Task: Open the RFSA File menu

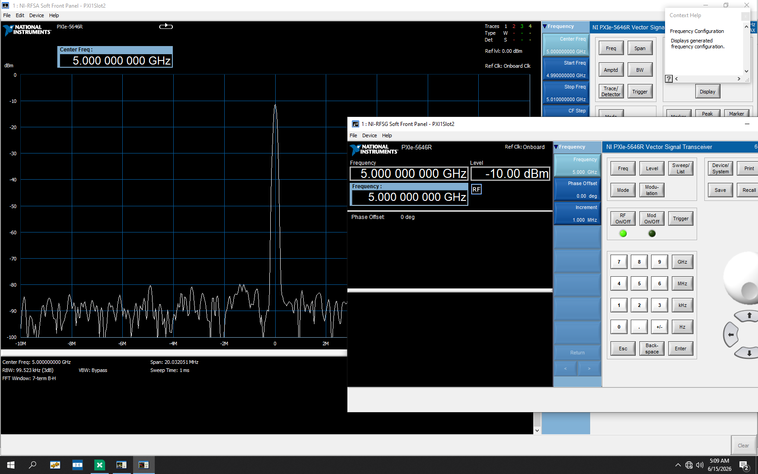Action: (x=7, y=15)
